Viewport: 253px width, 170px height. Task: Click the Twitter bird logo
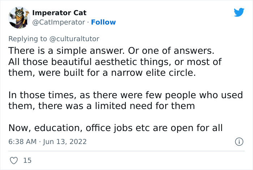click(239, 13)
